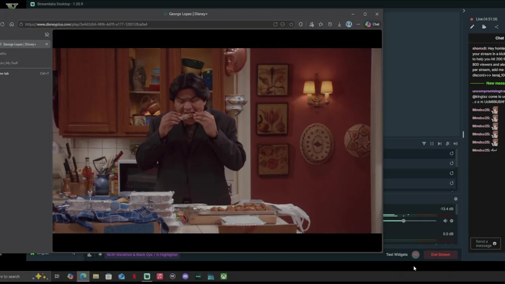The height and width of the screenshot is (284, 505).
Task: Click the Disney+ video player frame
Action: pyautogui.click(x=217, y=141)
